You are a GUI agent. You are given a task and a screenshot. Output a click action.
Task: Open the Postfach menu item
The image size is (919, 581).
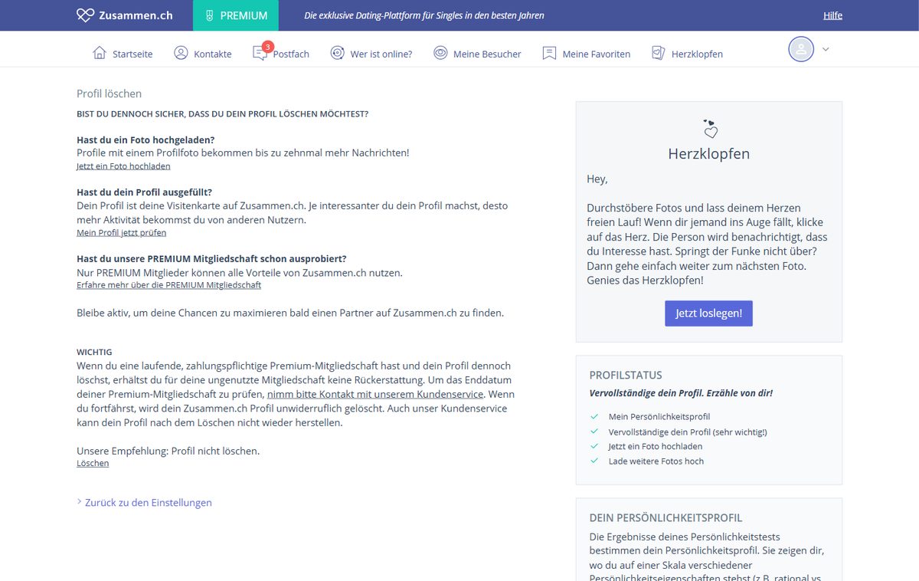tap(291, 54)
